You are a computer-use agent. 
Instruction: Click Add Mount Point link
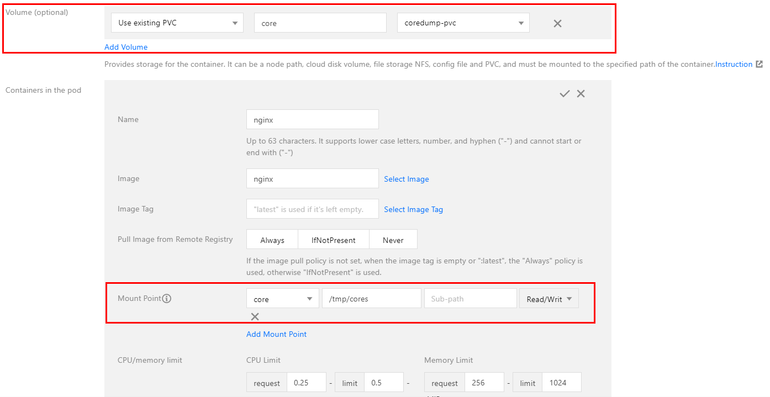click(276, 334)
